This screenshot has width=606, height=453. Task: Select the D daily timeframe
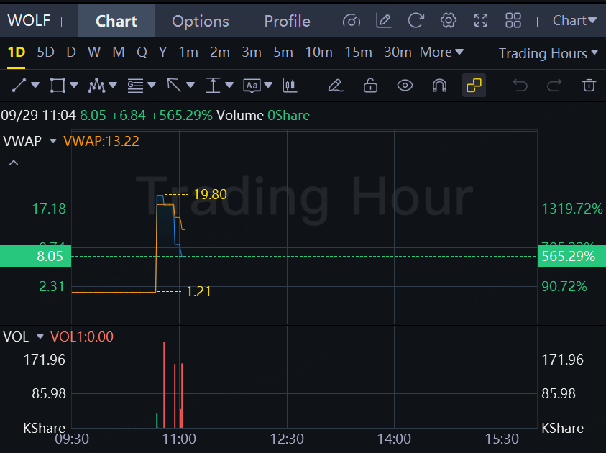71,52
